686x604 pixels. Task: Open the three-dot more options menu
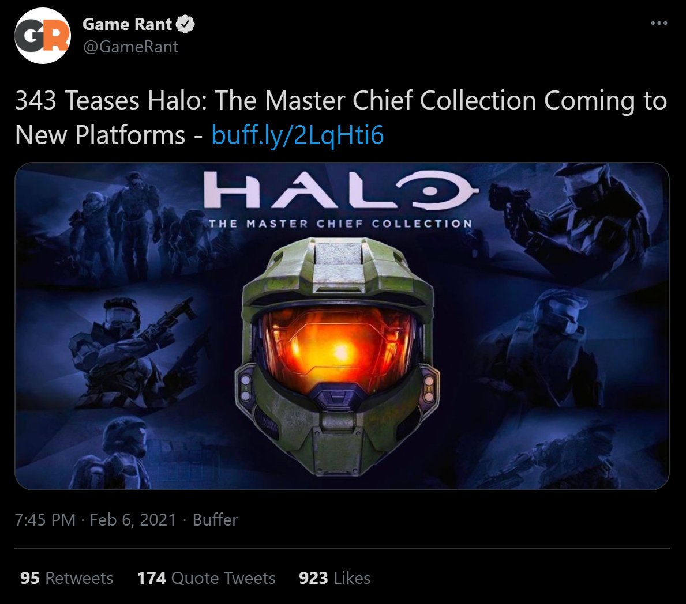click(x=659, y=22)
